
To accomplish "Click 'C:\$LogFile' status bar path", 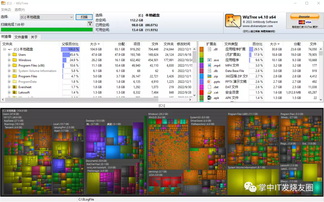I will click(x=86, y=199).
